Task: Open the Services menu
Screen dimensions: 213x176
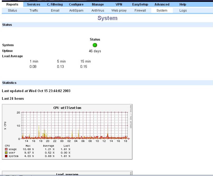Action: (x=34, y=4)
